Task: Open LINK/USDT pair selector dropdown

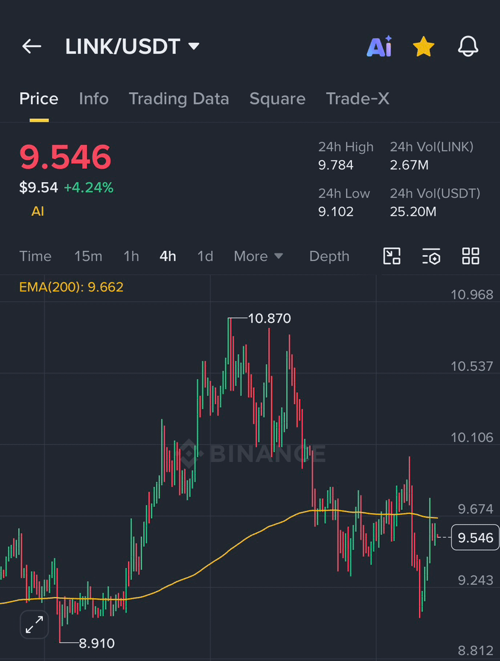Action: pos(132,46)
